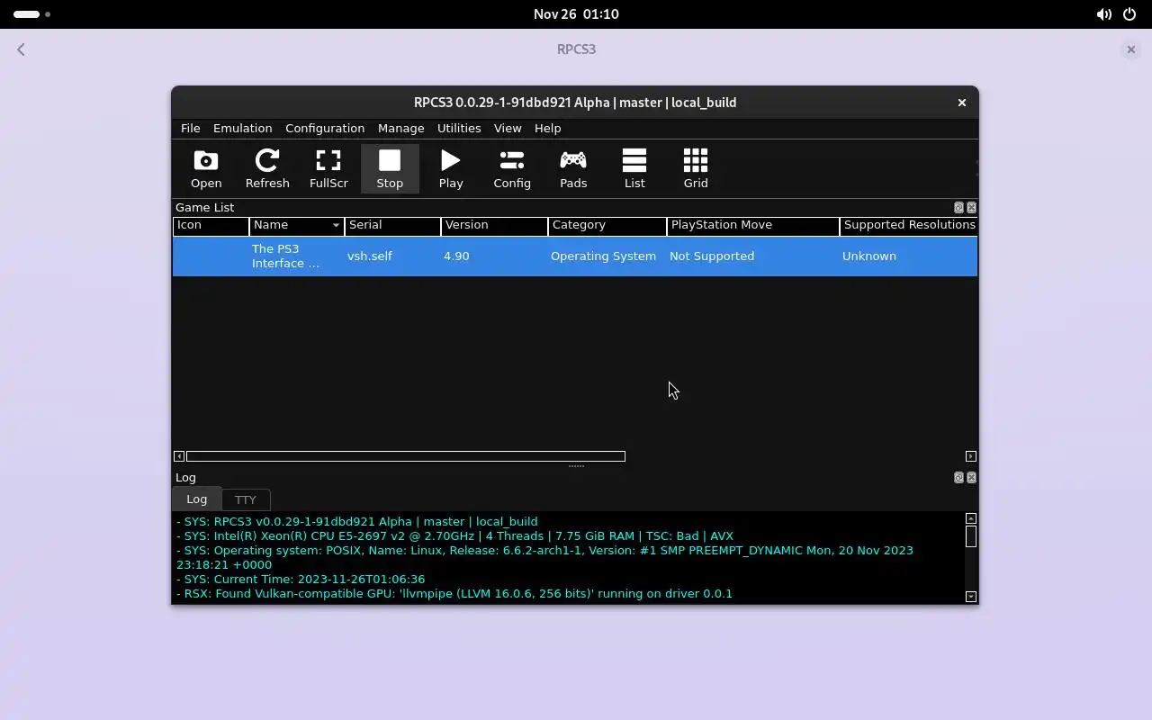Refresh the game list

click(267, 168)
